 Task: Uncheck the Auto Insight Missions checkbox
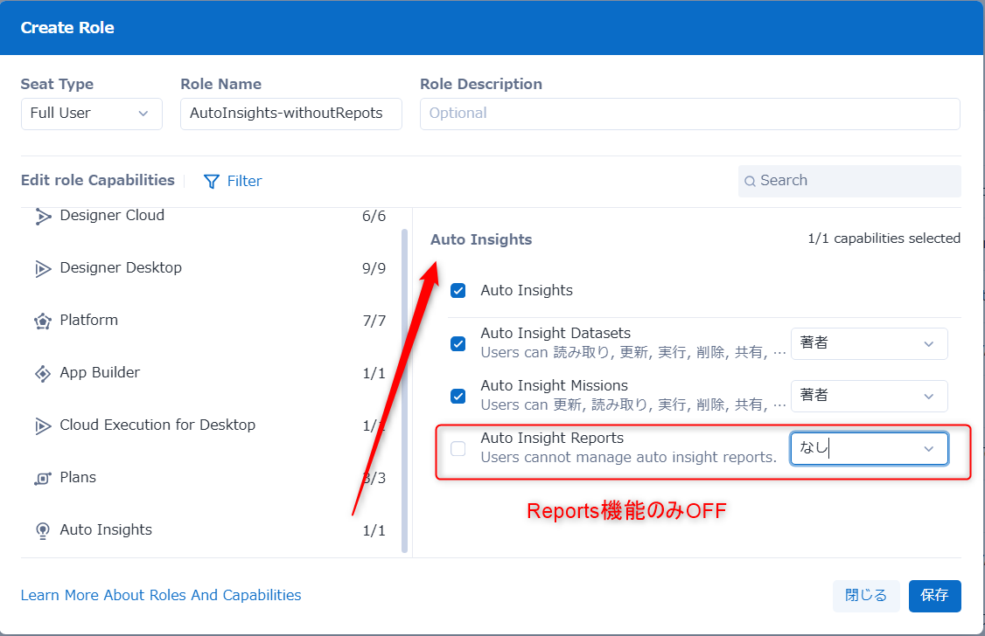click(458, 397)
